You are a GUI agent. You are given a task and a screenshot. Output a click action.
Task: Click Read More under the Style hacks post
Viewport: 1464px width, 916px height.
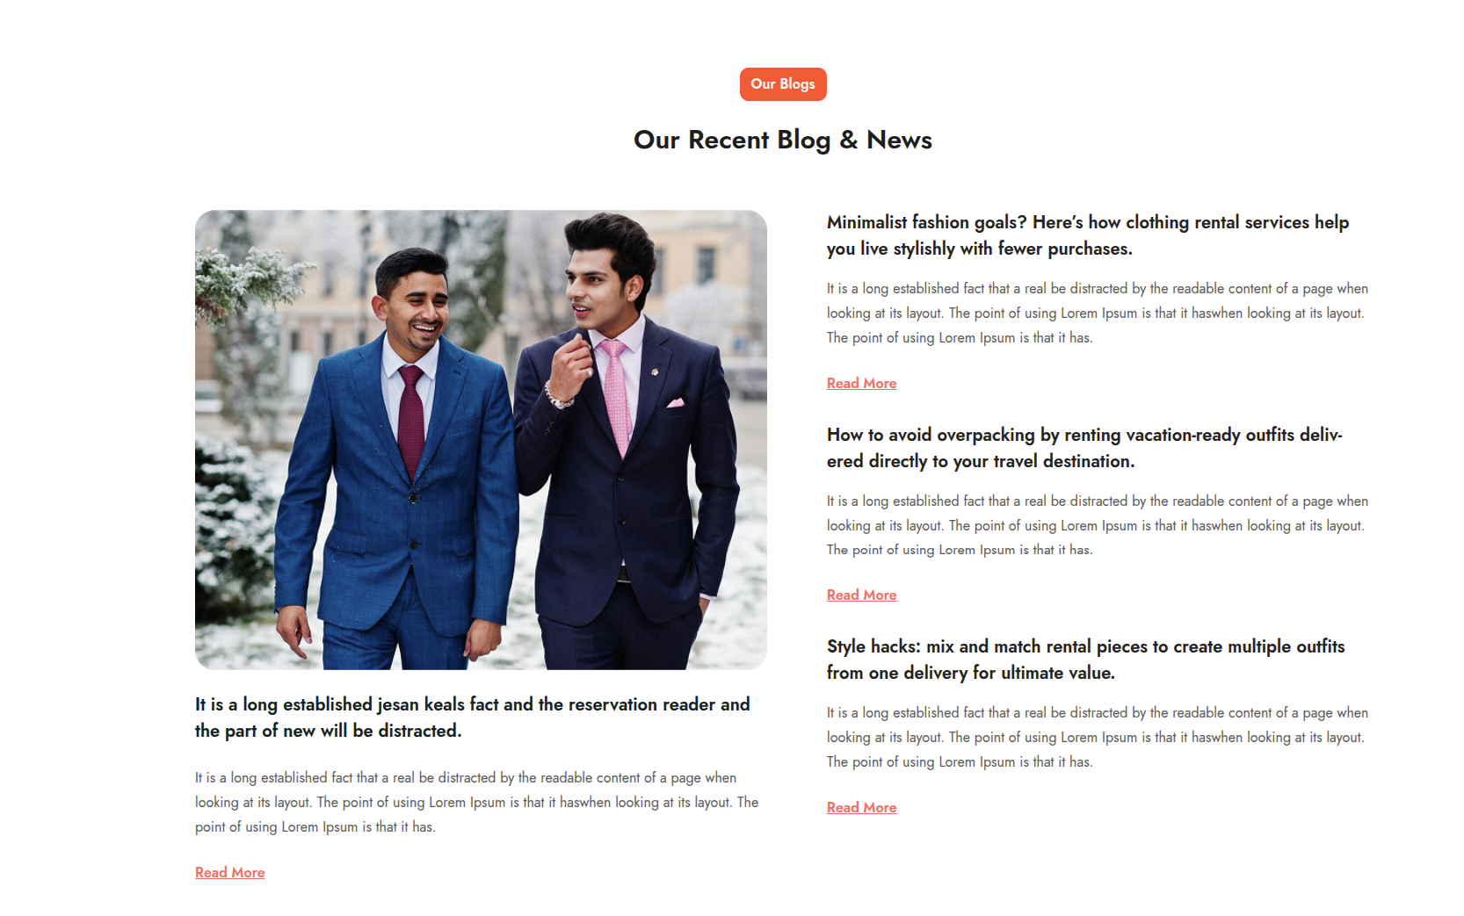[x=861, y=807]
